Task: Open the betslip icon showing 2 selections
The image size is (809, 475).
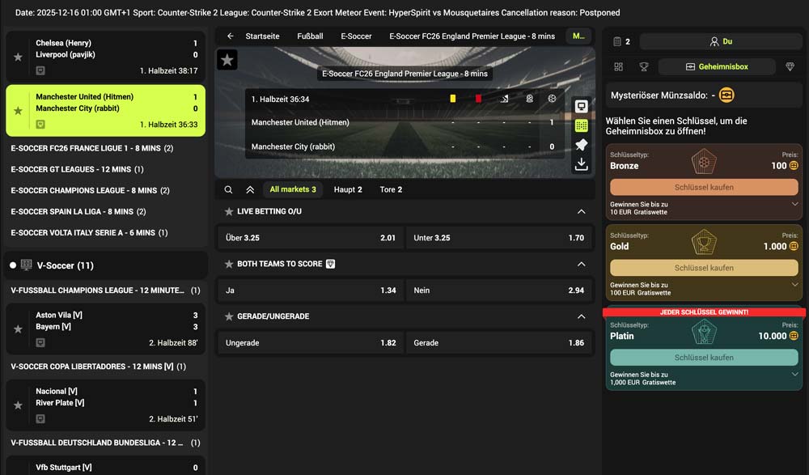Action: pyautogui.click(x=617, y=40)
